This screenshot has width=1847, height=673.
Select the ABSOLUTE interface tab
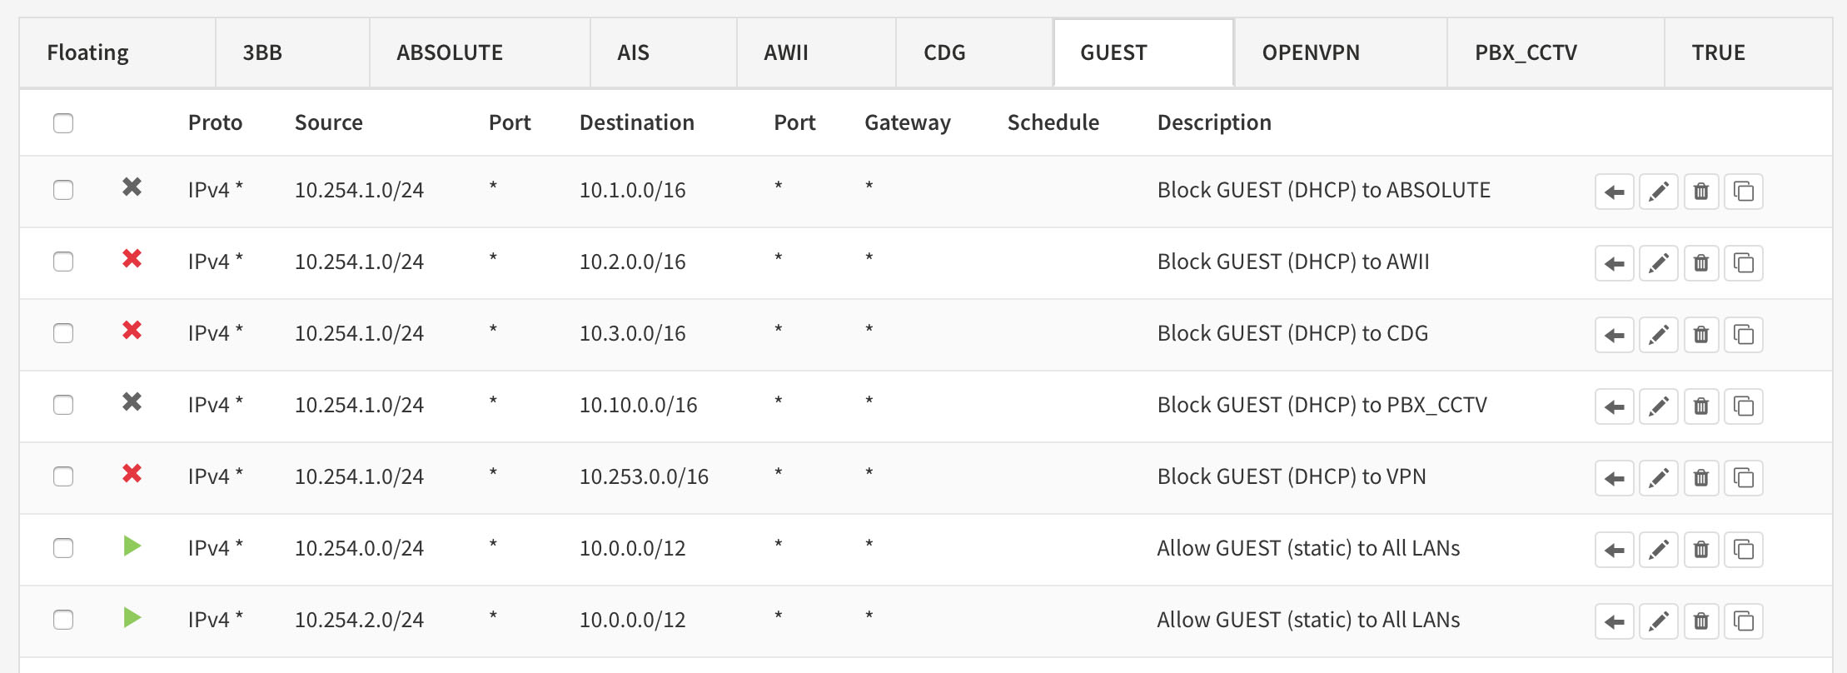[450, 52]
